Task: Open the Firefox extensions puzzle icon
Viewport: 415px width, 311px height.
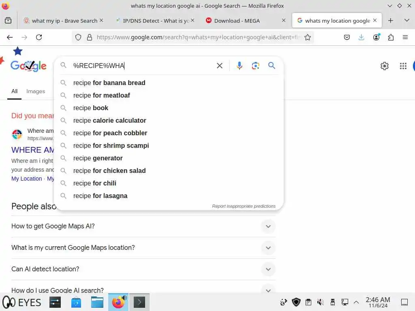Action: tap(391, 37)
